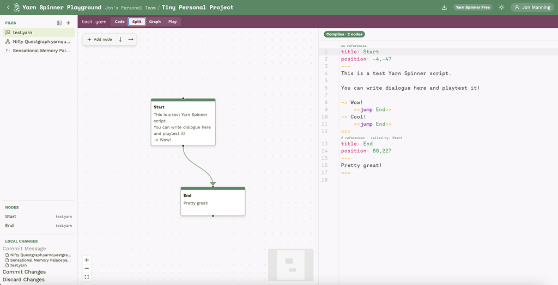Open Nifty Questgraph file in sidebar
The width and height of the screenshot is (558, 285).
[x=39, y=41]
